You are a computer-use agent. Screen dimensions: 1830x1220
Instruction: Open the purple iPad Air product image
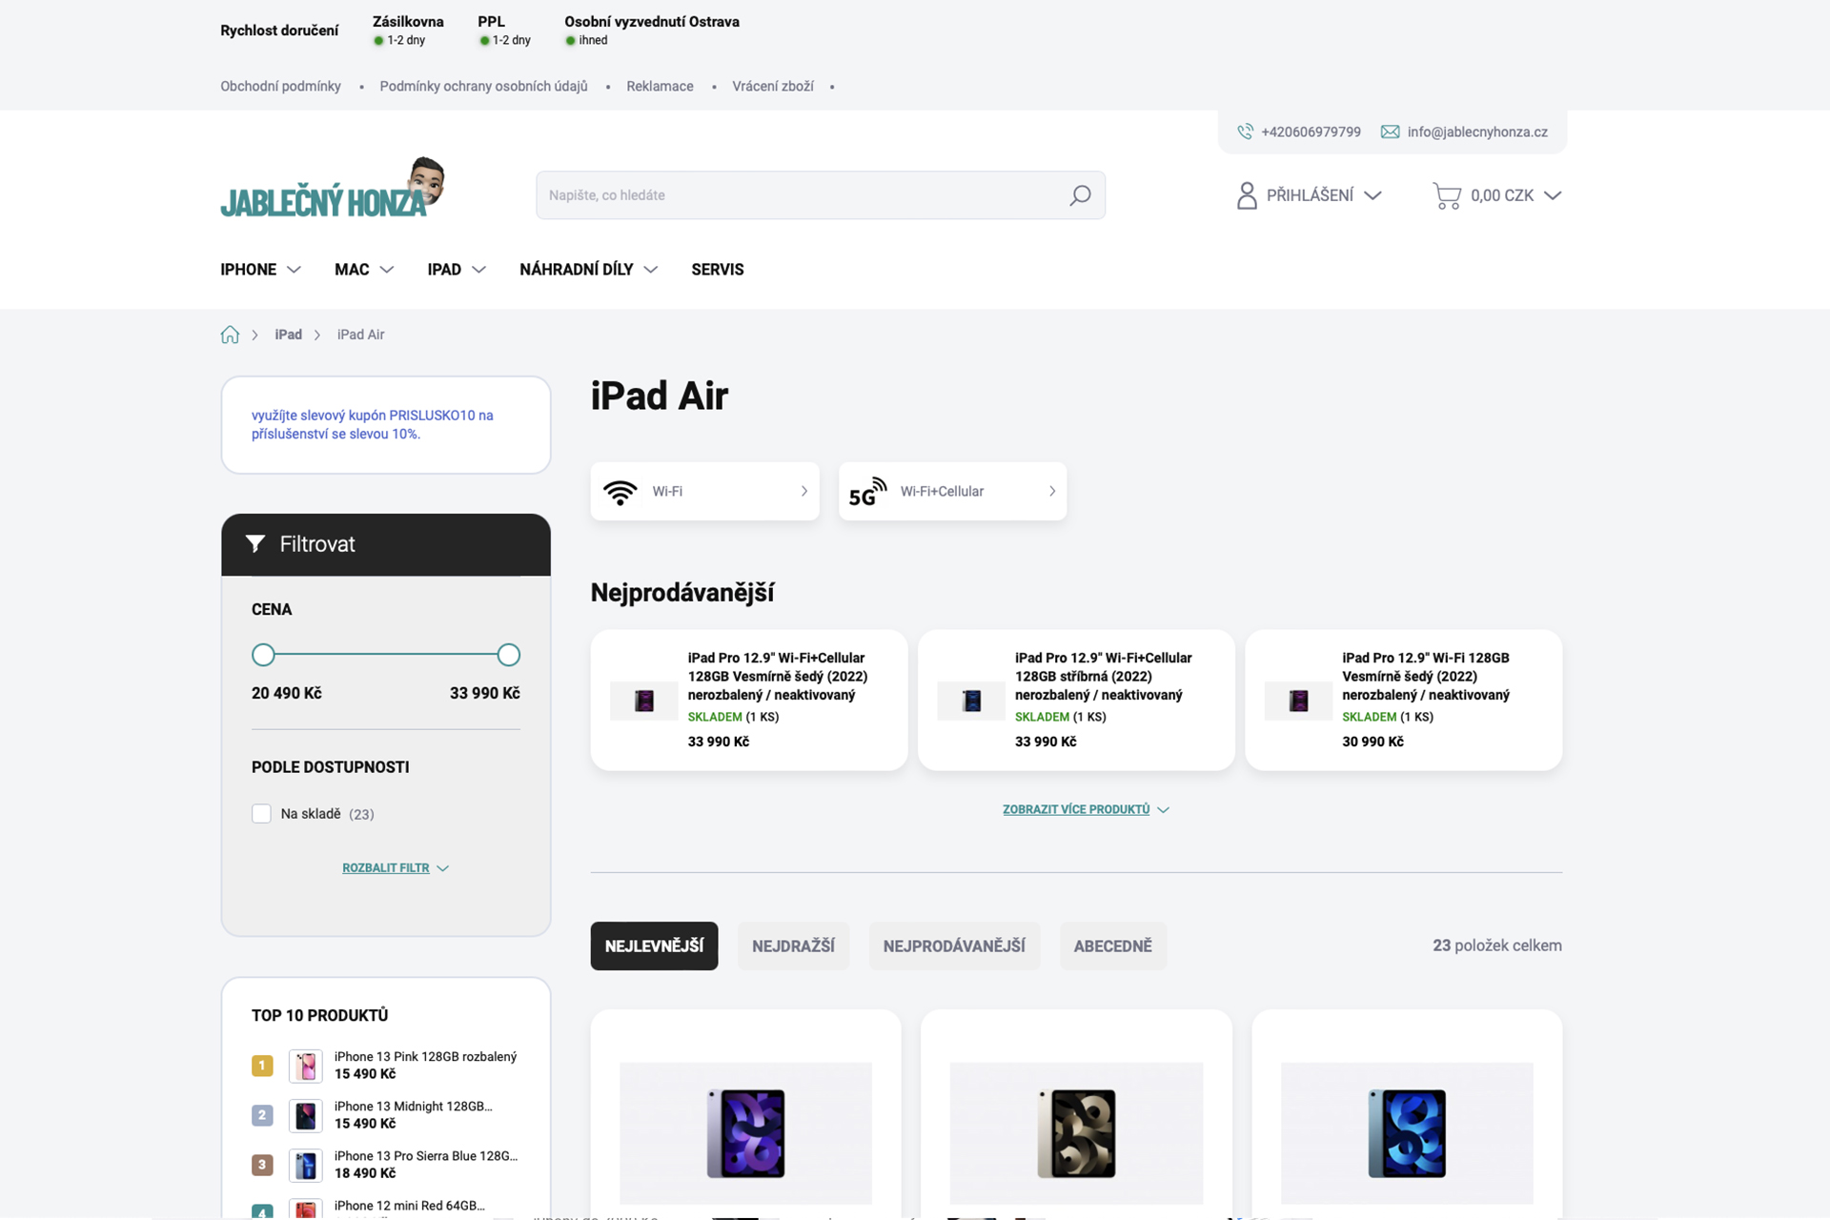tap(745, 1133)
